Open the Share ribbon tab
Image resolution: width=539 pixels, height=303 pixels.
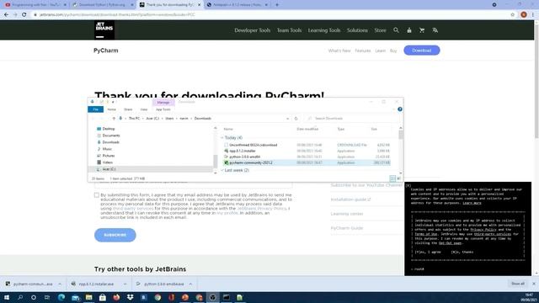(128, 109)
